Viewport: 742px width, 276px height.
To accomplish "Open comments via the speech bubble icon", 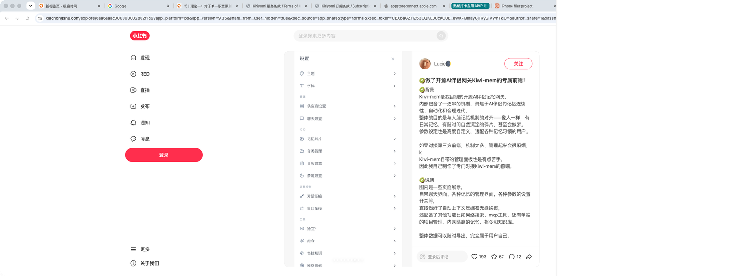I will click(512, 257).
